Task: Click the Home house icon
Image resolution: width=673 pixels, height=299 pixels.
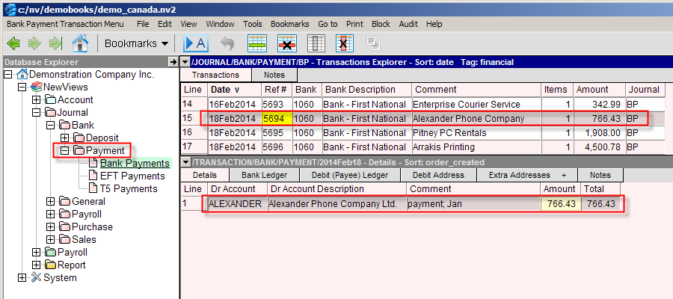Action: point(80,43)
